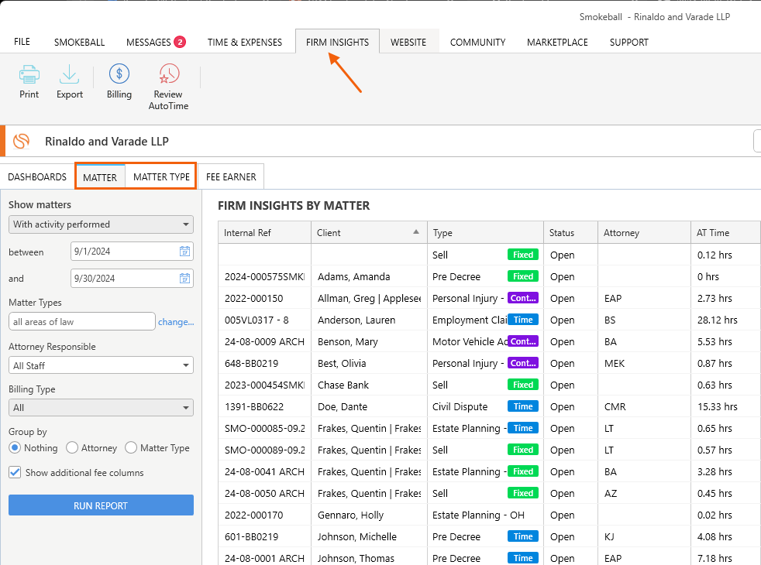Image resolution: width=761 pixels, height=565 pixels.
Task: Click the and date input field
Action: (x=132, y=278)
